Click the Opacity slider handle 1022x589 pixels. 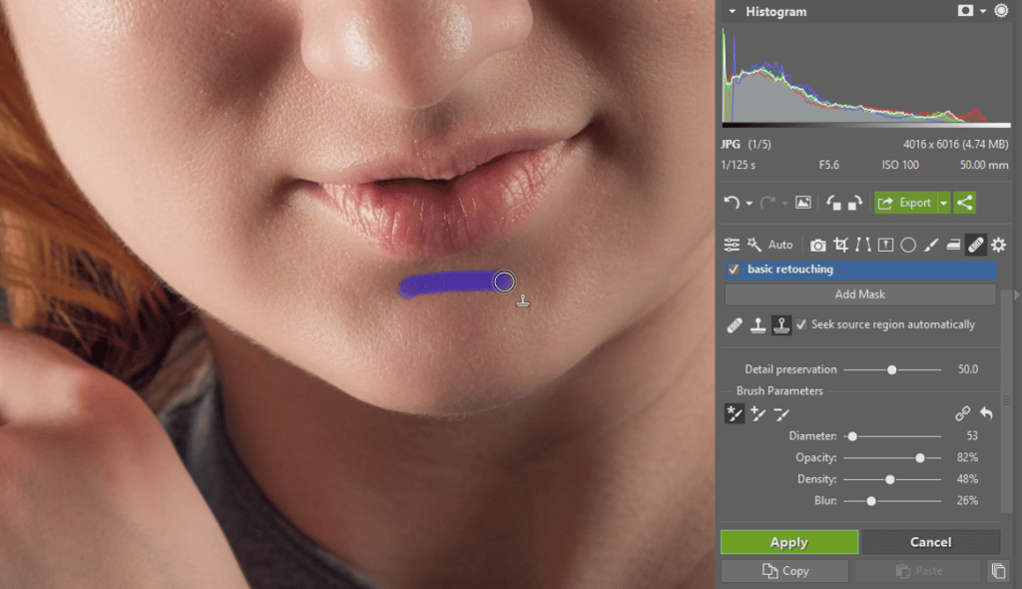(920, 457)
